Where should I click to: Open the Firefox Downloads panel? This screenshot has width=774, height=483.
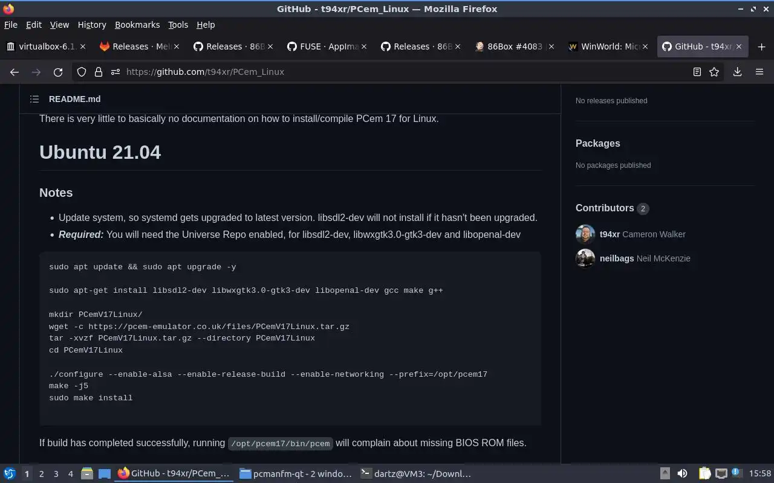(738, 72)
